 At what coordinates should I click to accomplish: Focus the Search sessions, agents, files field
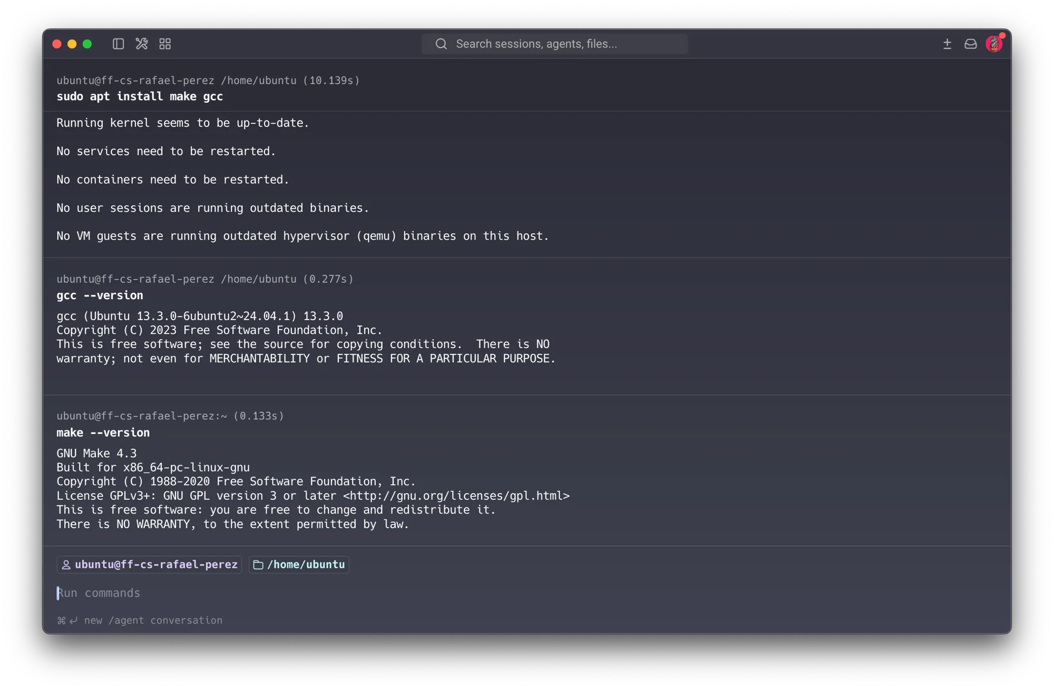coord(554,44)
